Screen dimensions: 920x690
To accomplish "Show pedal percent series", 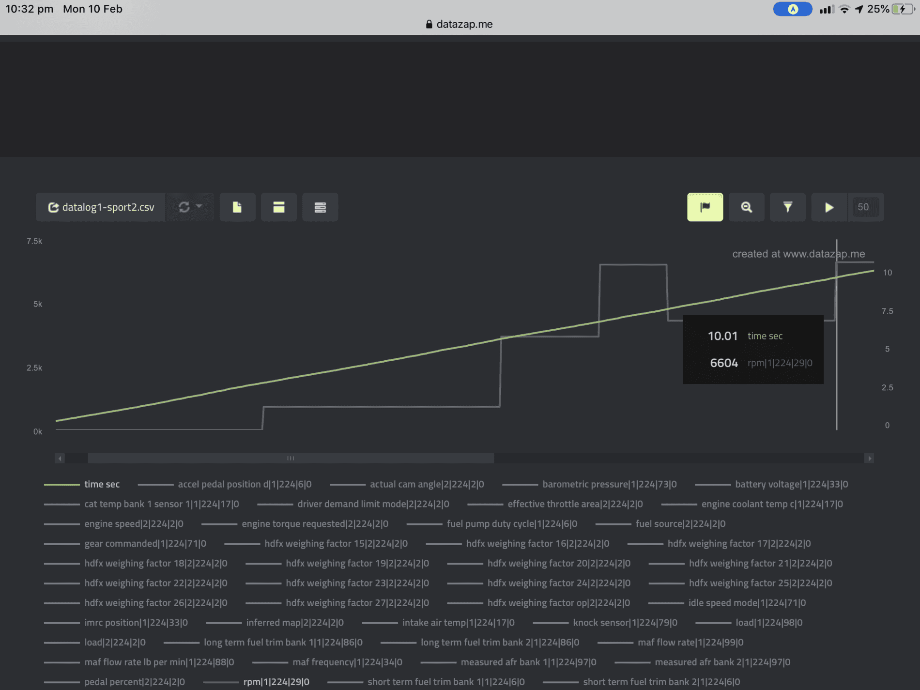I will [114, 682].
